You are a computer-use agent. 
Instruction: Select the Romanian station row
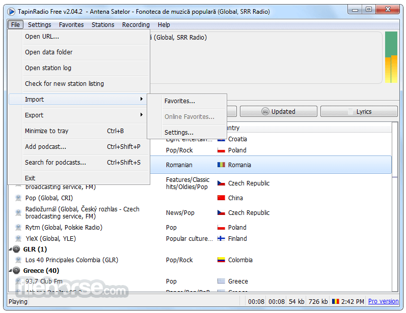pyautogui.click(x=270, y=165)
